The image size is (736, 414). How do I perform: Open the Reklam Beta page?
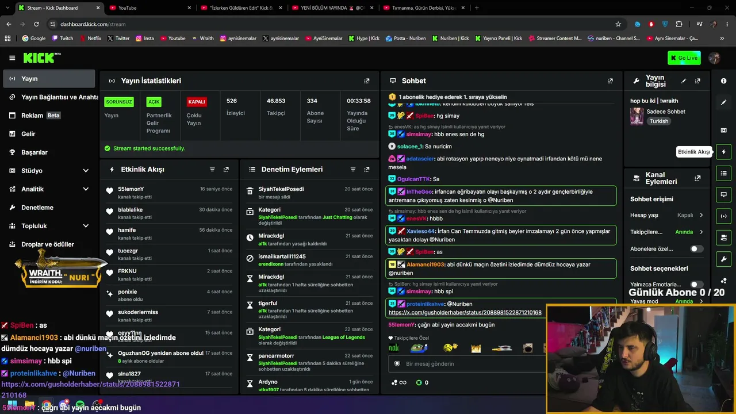pos(49,116)
